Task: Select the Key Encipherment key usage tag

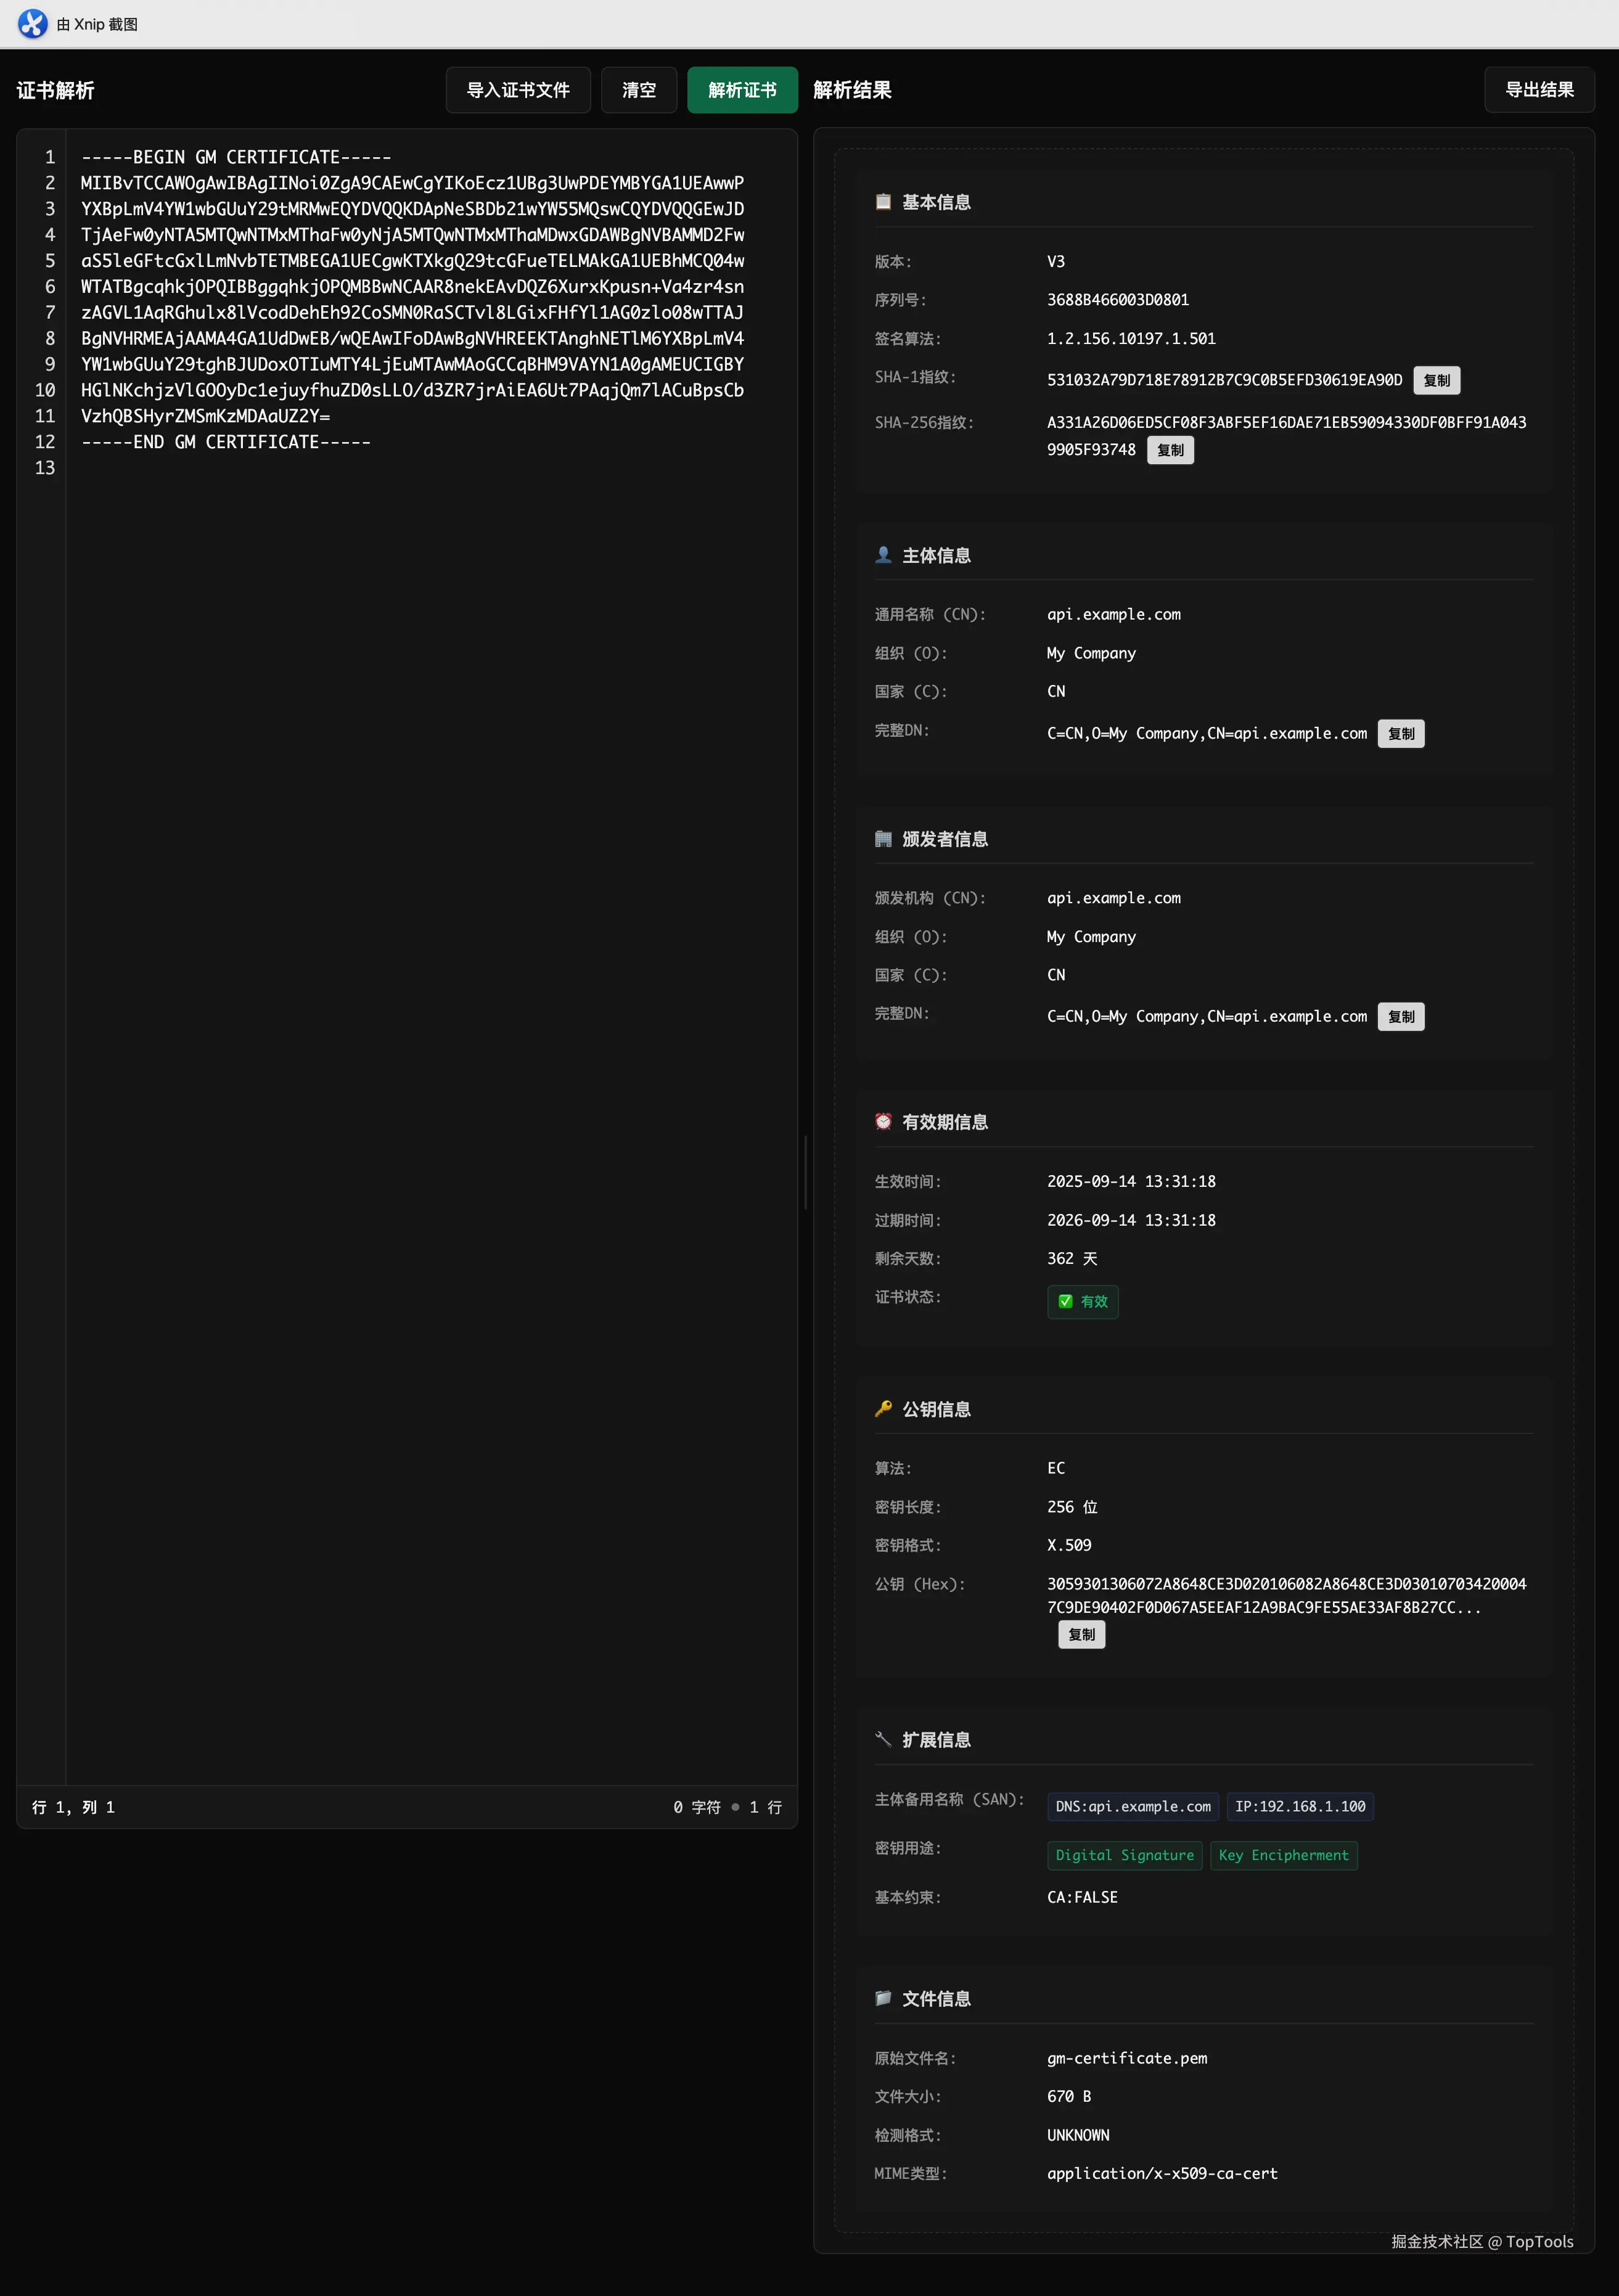Action: pos(1284,1855)
